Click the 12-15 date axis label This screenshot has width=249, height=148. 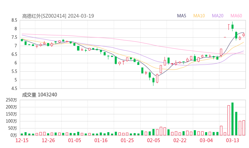[22, 141]
